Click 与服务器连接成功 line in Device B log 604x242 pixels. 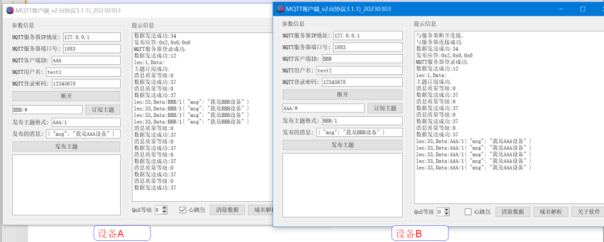(440, 42)
